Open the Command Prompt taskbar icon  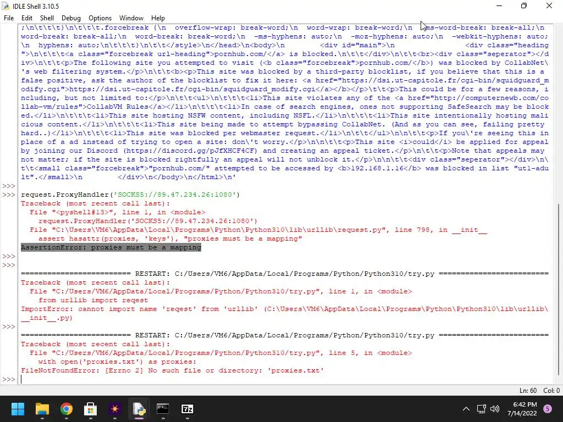pos(163,409)
